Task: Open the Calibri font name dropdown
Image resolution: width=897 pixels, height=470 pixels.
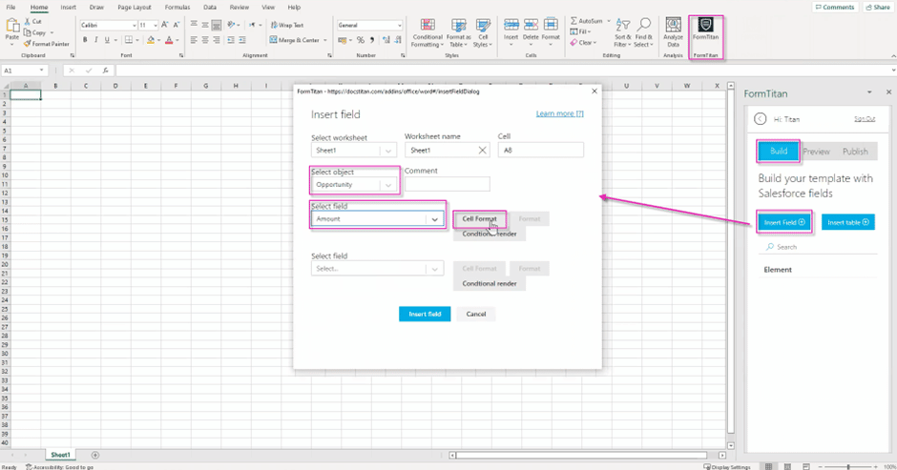Action: (x=134, y=25)
